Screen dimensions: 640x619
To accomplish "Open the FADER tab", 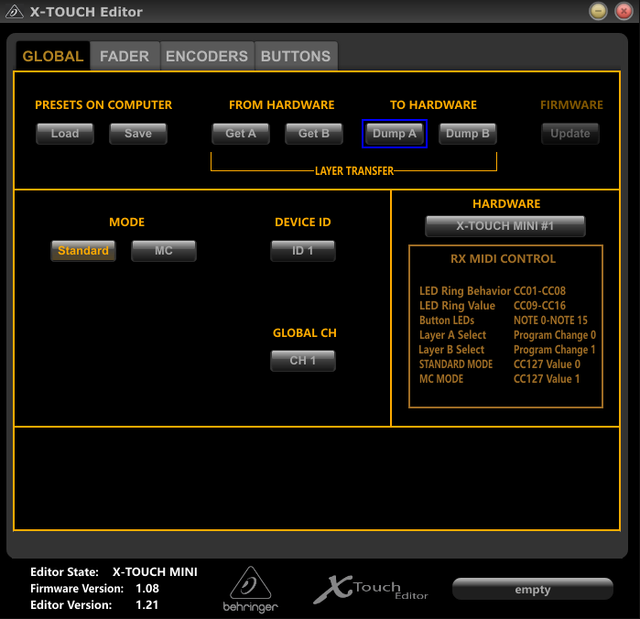I will (125, 56).
